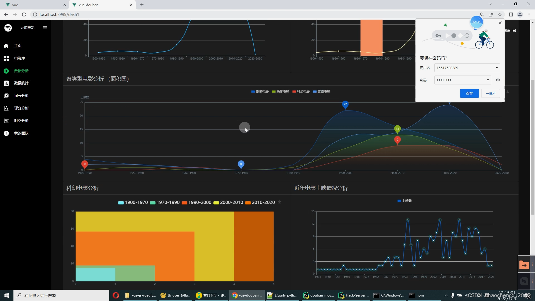Expand the username dropdown in password prompt
The image size is (535, 301).
[497, 68]
